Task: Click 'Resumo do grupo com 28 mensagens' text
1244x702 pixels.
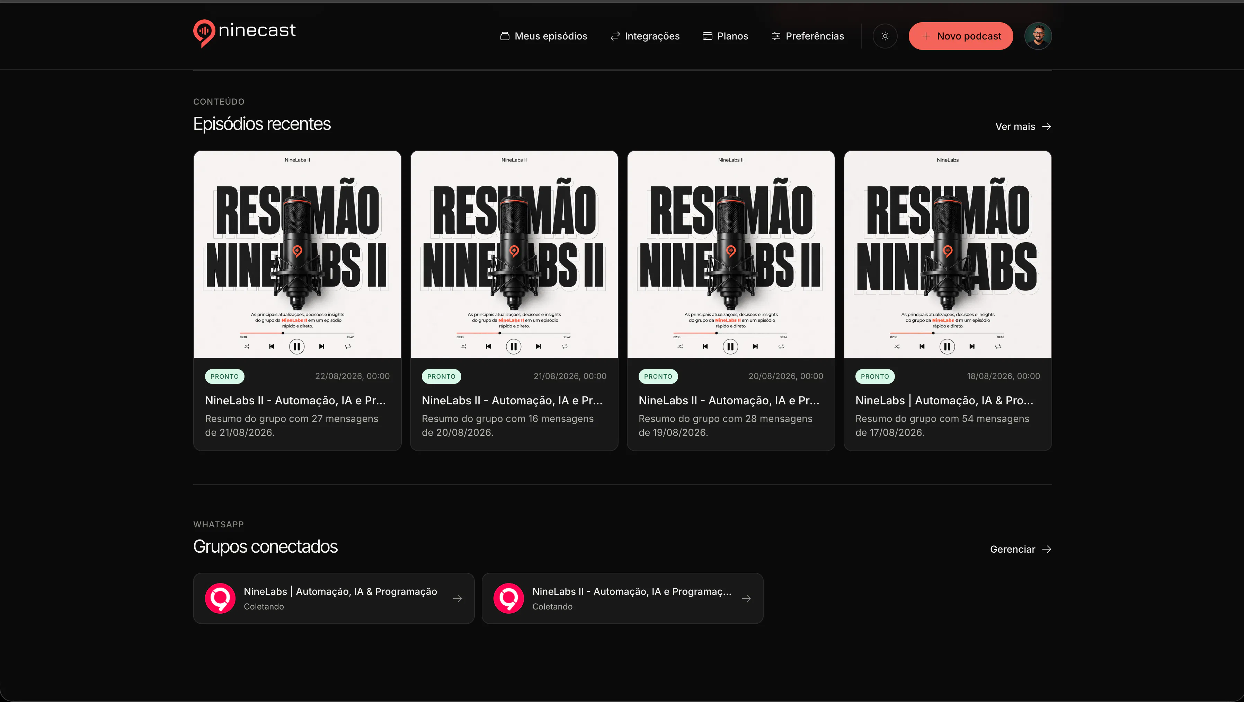Action: coord(725,419)
